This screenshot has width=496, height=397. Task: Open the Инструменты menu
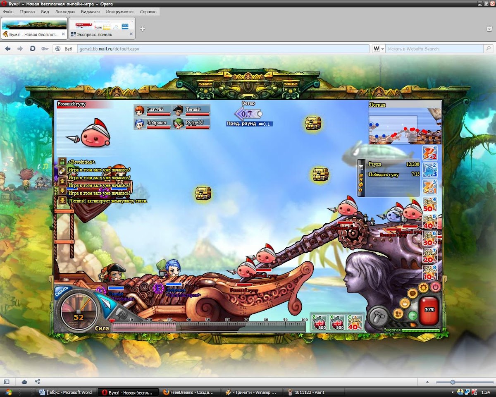[x=120, y=12]
